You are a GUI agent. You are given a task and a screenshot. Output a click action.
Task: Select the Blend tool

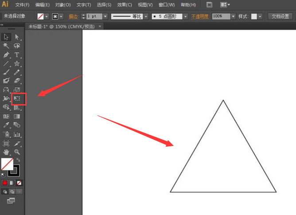tap(17, 125)
